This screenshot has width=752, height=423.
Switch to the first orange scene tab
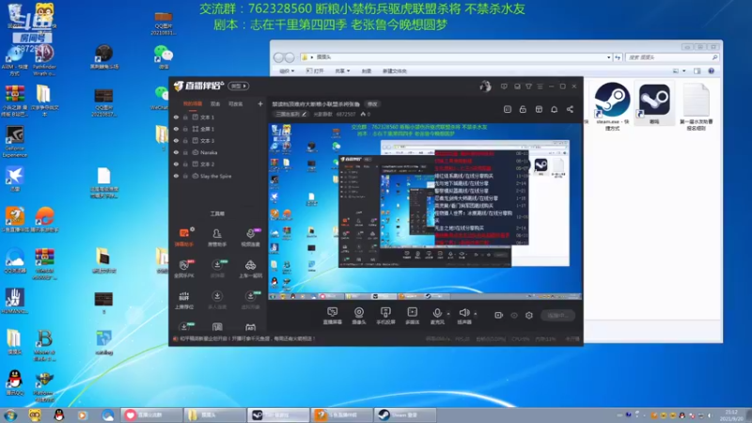coord(193,103)
